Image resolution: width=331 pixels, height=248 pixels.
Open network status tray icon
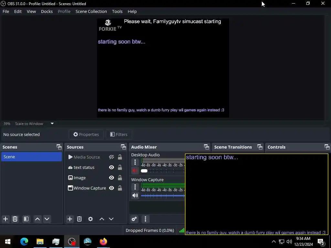click(282, 242)
